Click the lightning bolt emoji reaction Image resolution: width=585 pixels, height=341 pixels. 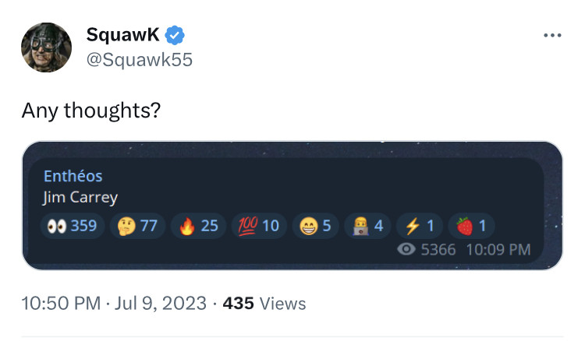420,226
